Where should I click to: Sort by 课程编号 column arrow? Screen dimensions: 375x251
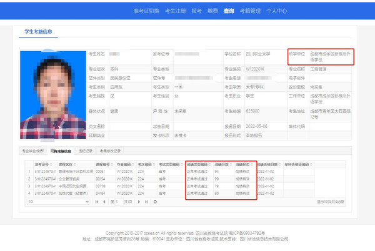[112, 165]
